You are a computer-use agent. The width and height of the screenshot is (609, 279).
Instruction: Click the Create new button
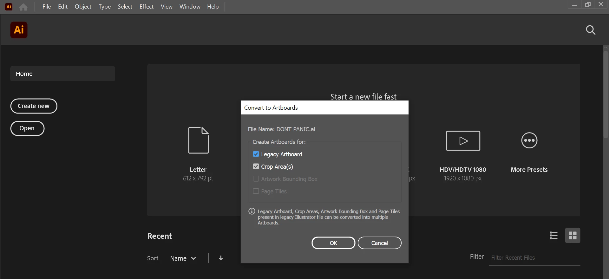[x=34, y=106]
